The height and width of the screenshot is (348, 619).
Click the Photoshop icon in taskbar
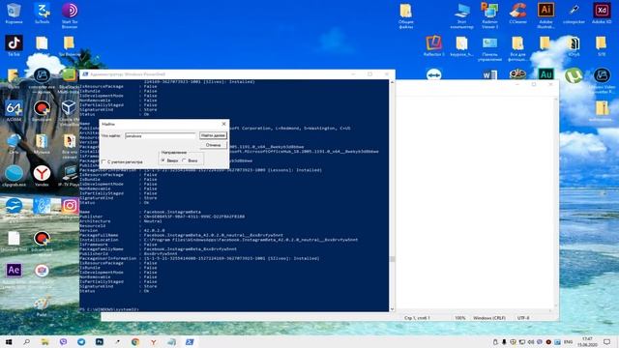[100, 341]
